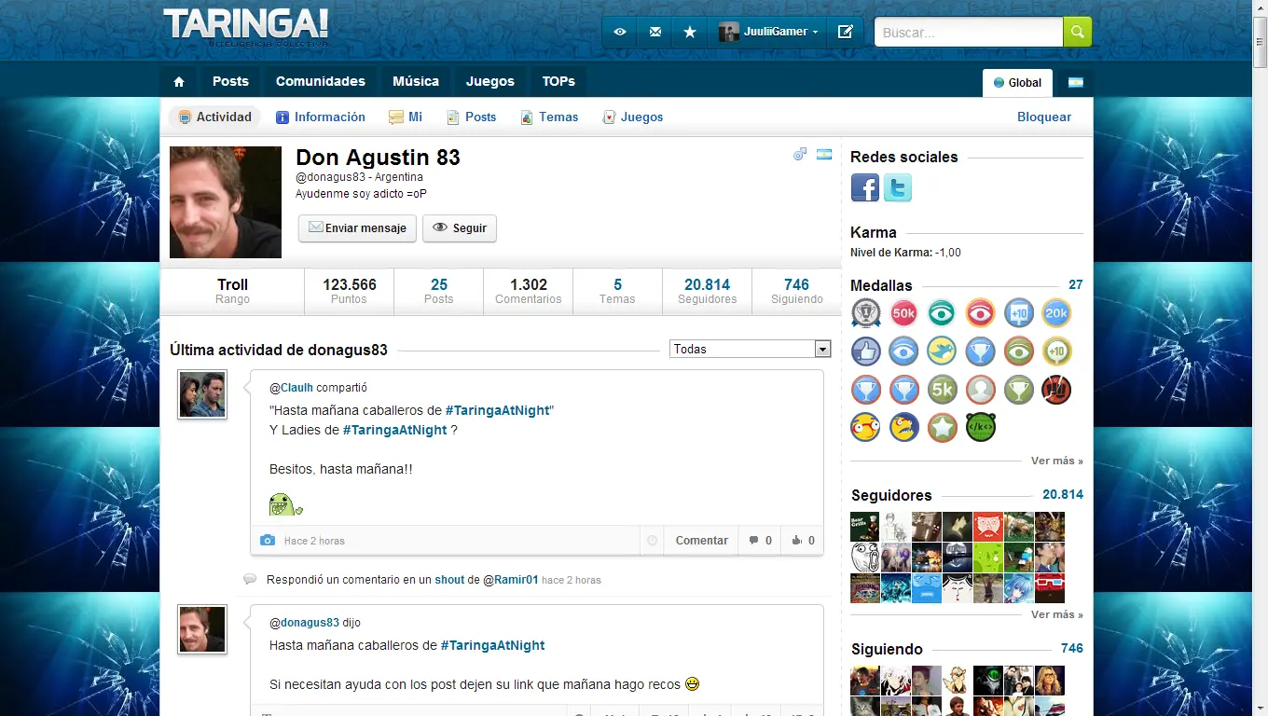This screenshot has height=716, width=1268.
Task: Click the thumbs-up like count on Claulh's shout
Action: pos(803,540)
